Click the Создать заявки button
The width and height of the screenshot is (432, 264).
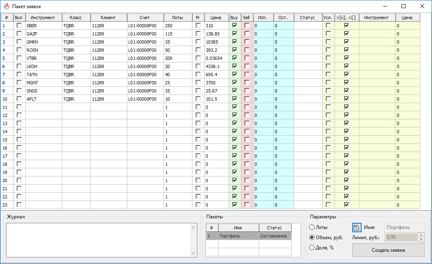(x=388, y=250)
